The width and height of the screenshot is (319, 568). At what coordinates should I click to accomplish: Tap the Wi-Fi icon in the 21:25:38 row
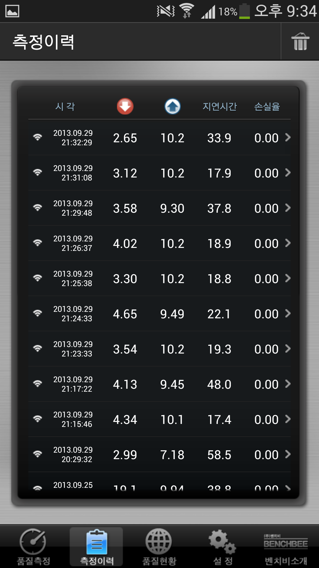tap(38, 278)
